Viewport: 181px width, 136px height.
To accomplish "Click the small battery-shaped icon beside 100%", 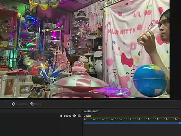I will point(61,116).
